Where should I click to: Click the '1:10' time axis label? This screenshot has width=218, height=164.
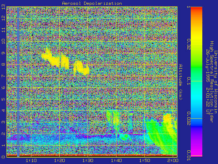pyautogui.click(x=31, y=161)
